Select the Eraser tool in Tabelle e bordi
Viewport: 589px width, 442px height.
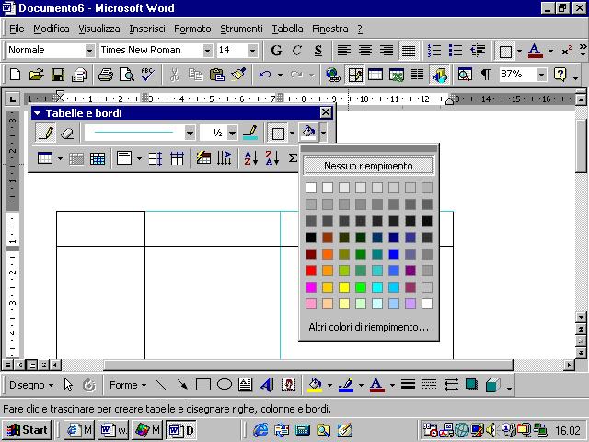pos(67,133)
